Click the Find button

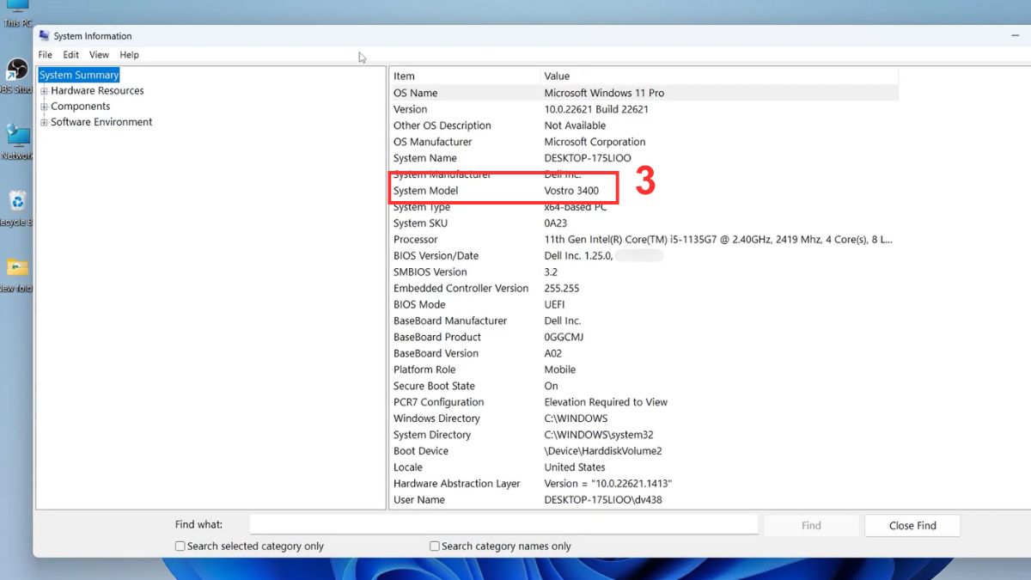(x=810, y=525)
